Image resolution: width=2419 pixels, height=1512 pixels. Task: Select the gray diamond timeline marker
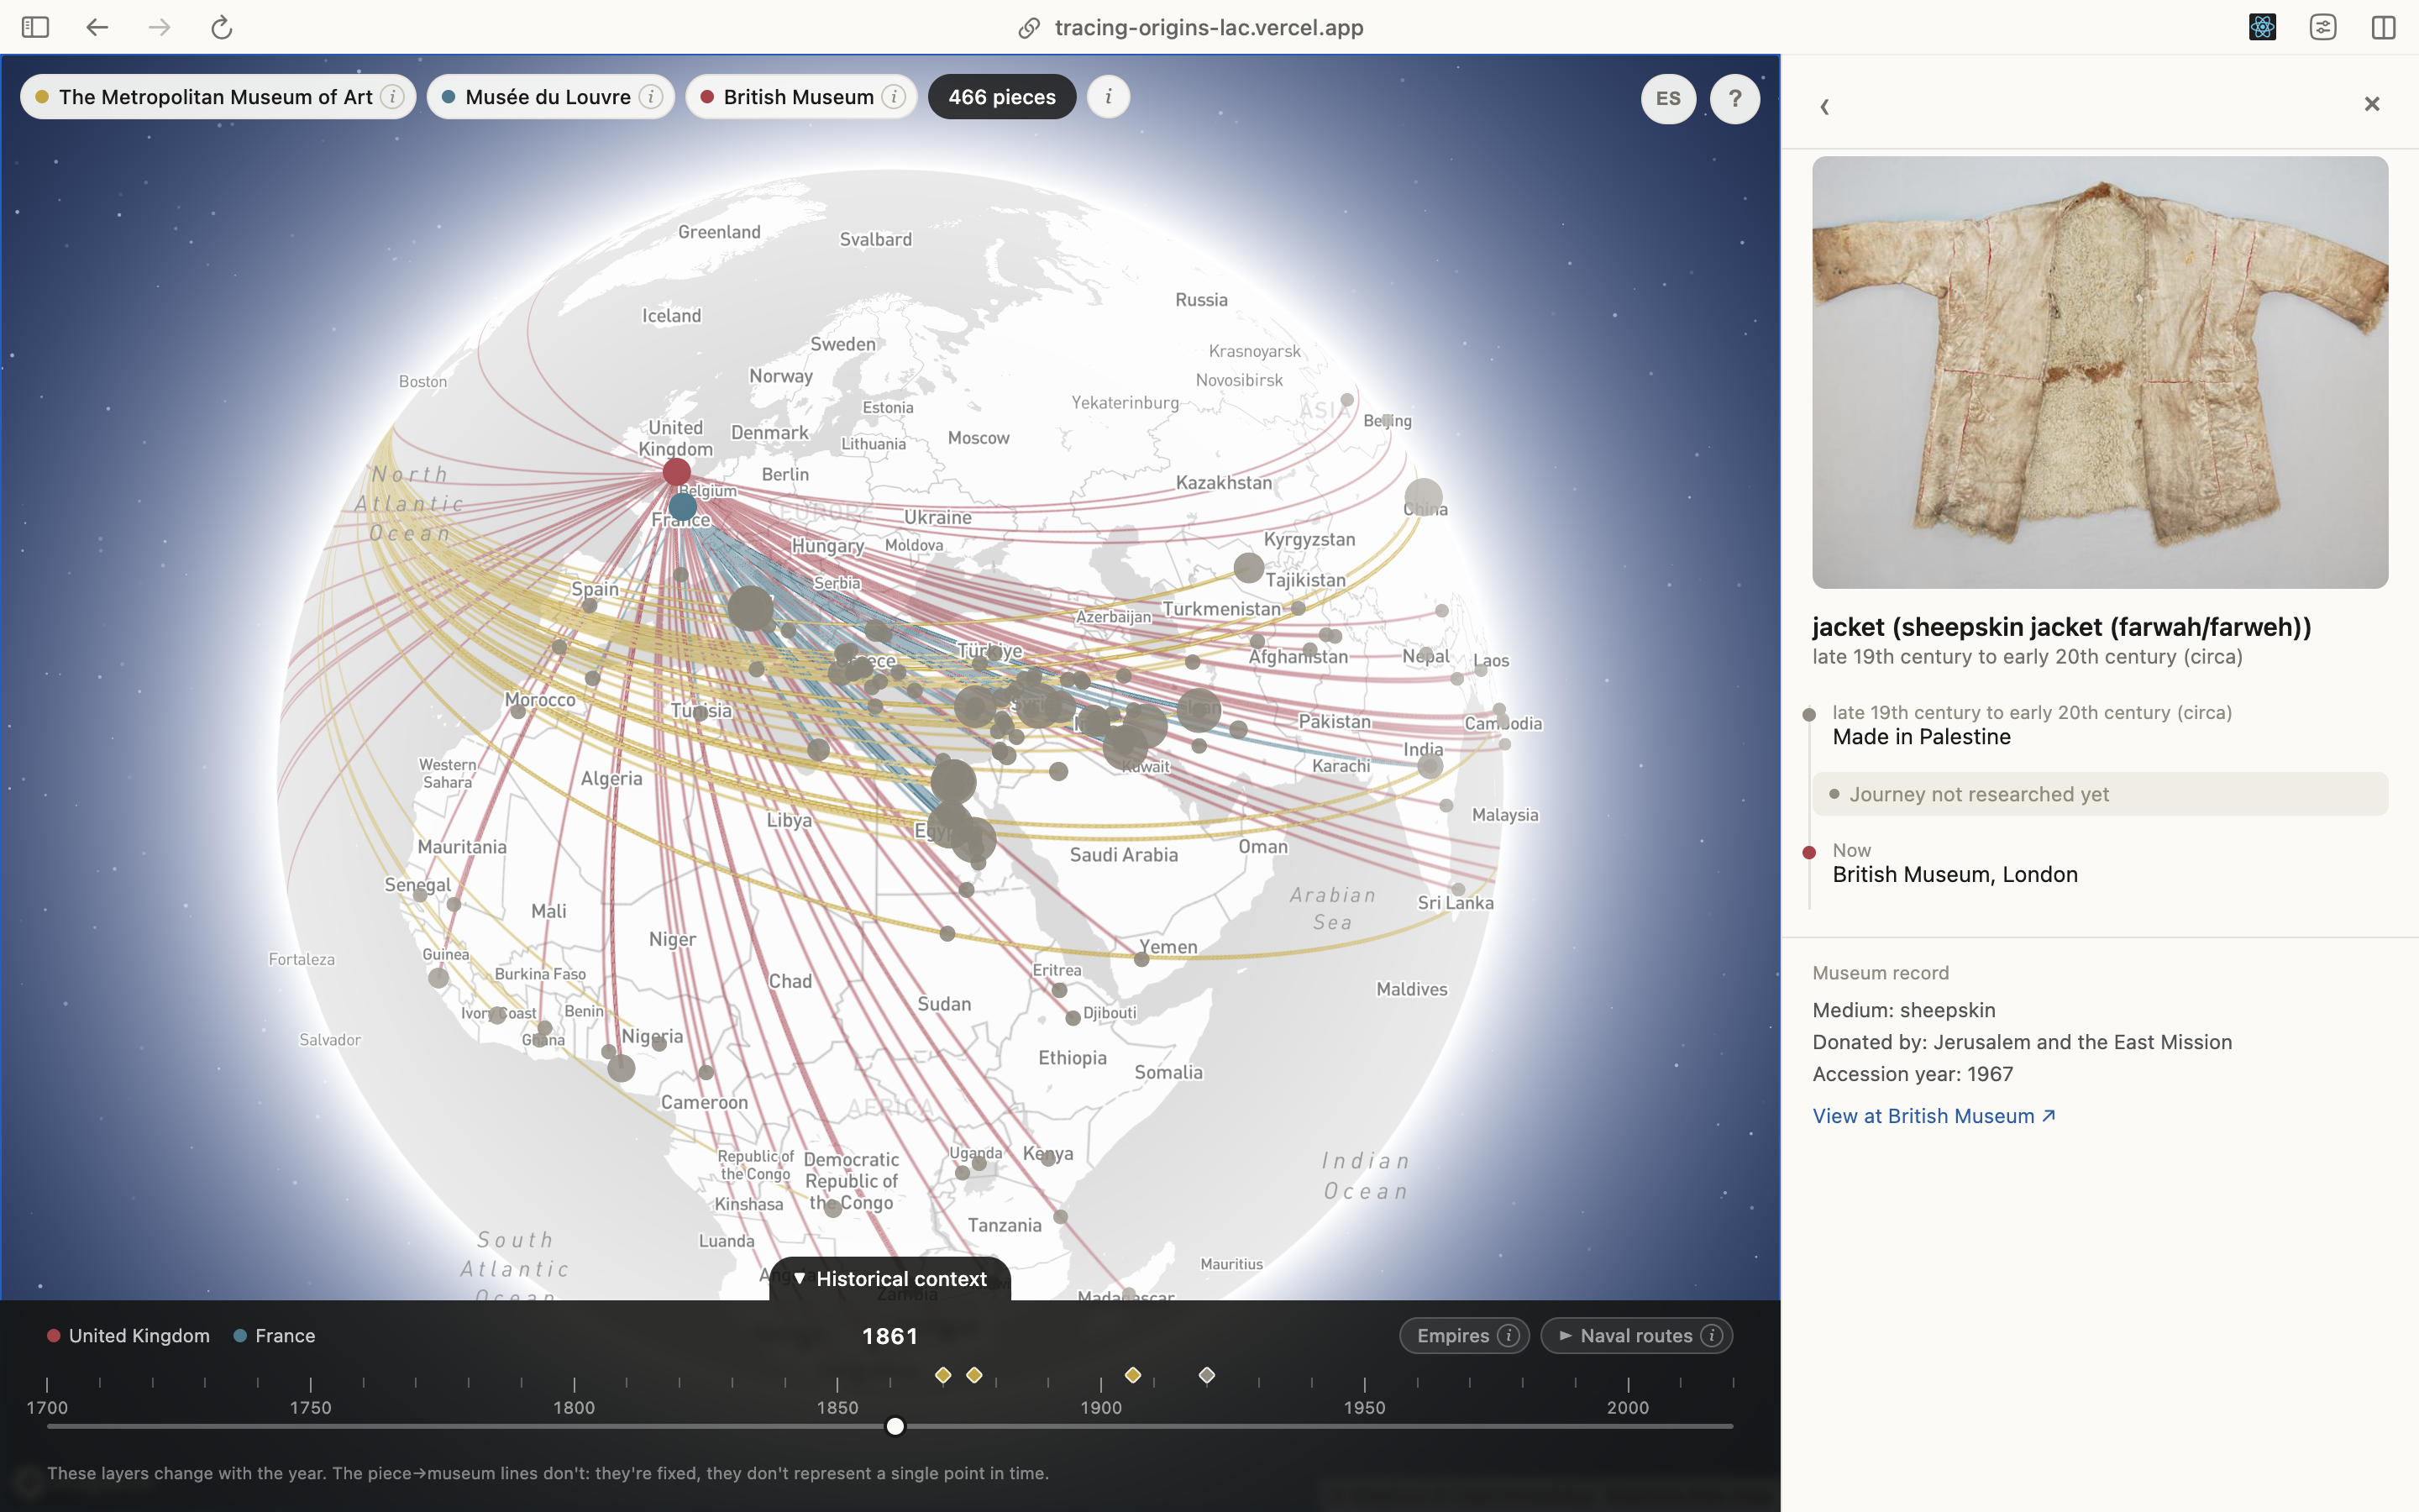[1206, 1375]
